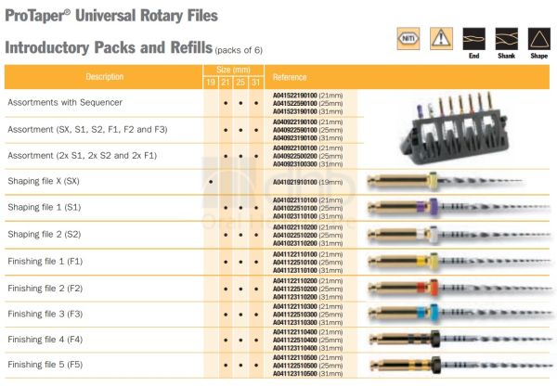Click 'ProTaper Universal Rotary Files' title

(x=111, y=16)
